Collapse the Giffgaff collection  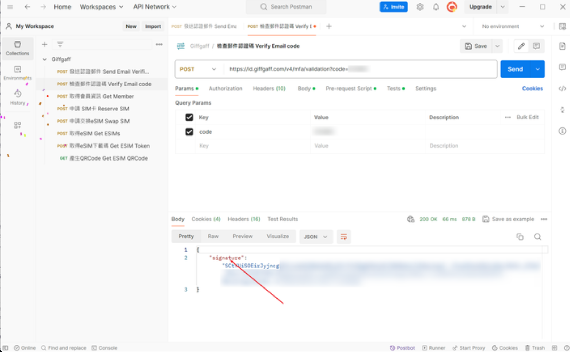pyautogui.click(x=44, y=59)
